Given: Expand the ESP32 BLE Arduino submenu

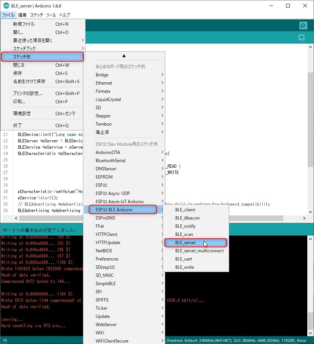Looking at the screenshot, I should 123,210.
